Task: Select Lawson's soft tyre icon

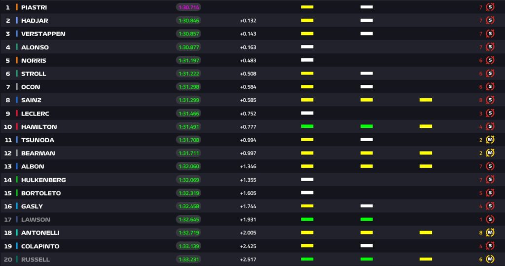Action: tap(490, 219)
